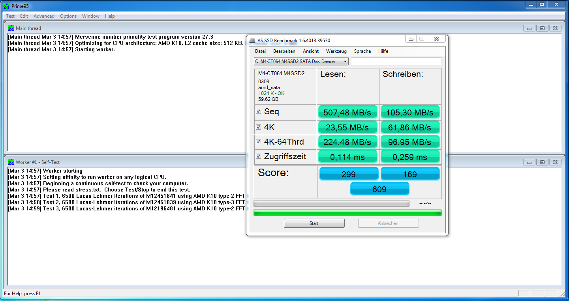The image size is (569, 301).
Task: Uncheck the Zugriffszeit test checkbox
Action: click(x=258, y=156)
